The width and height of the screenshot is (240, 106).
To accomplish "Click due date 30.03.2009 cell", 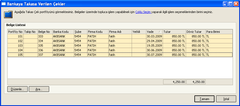I will coord(154,36).
